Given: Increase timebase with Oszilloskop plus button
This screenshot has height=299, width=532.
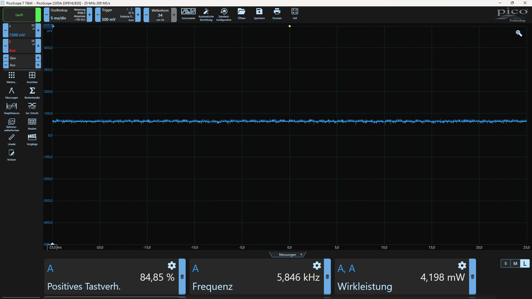Looking at the screenshot, I should [89, 15].
